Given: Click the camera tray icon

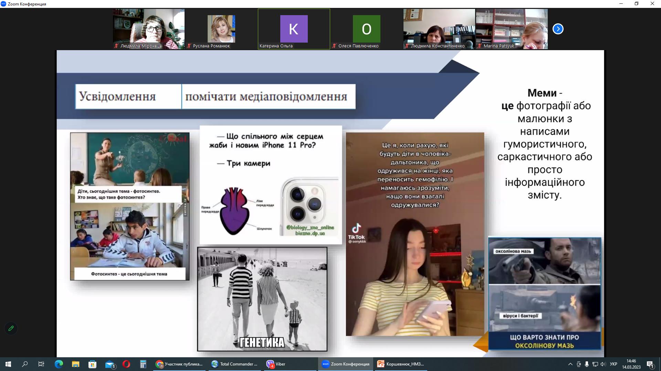Looking at the screenshot, I should pos(579,364).
